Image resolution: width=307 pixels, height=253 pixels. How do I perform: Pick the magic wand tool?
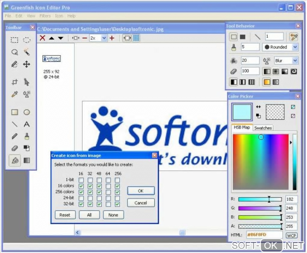pos(26,52)
